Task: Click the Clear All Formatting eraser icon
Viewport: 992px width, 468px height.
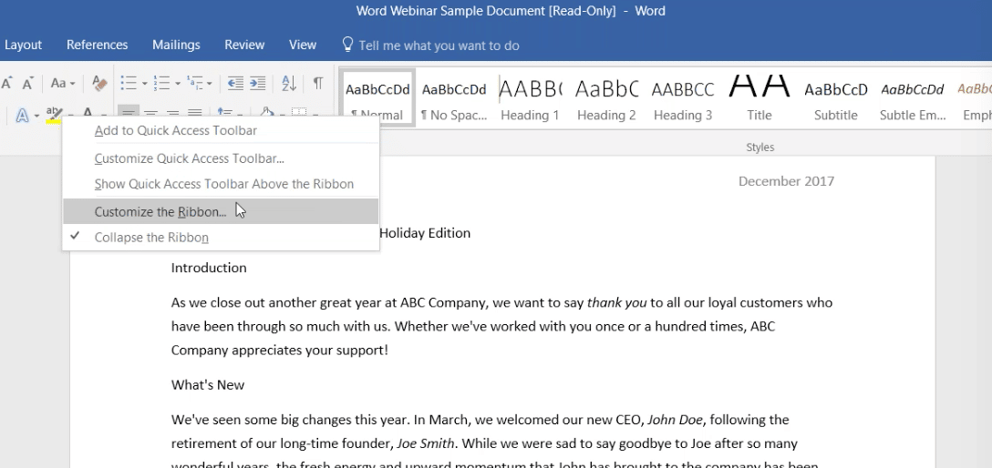Action: click(x=99, y=83)
